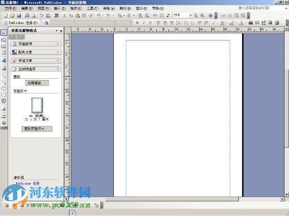Click the Shadow Style green box icon
289x216 pixels.
point(270,23)
